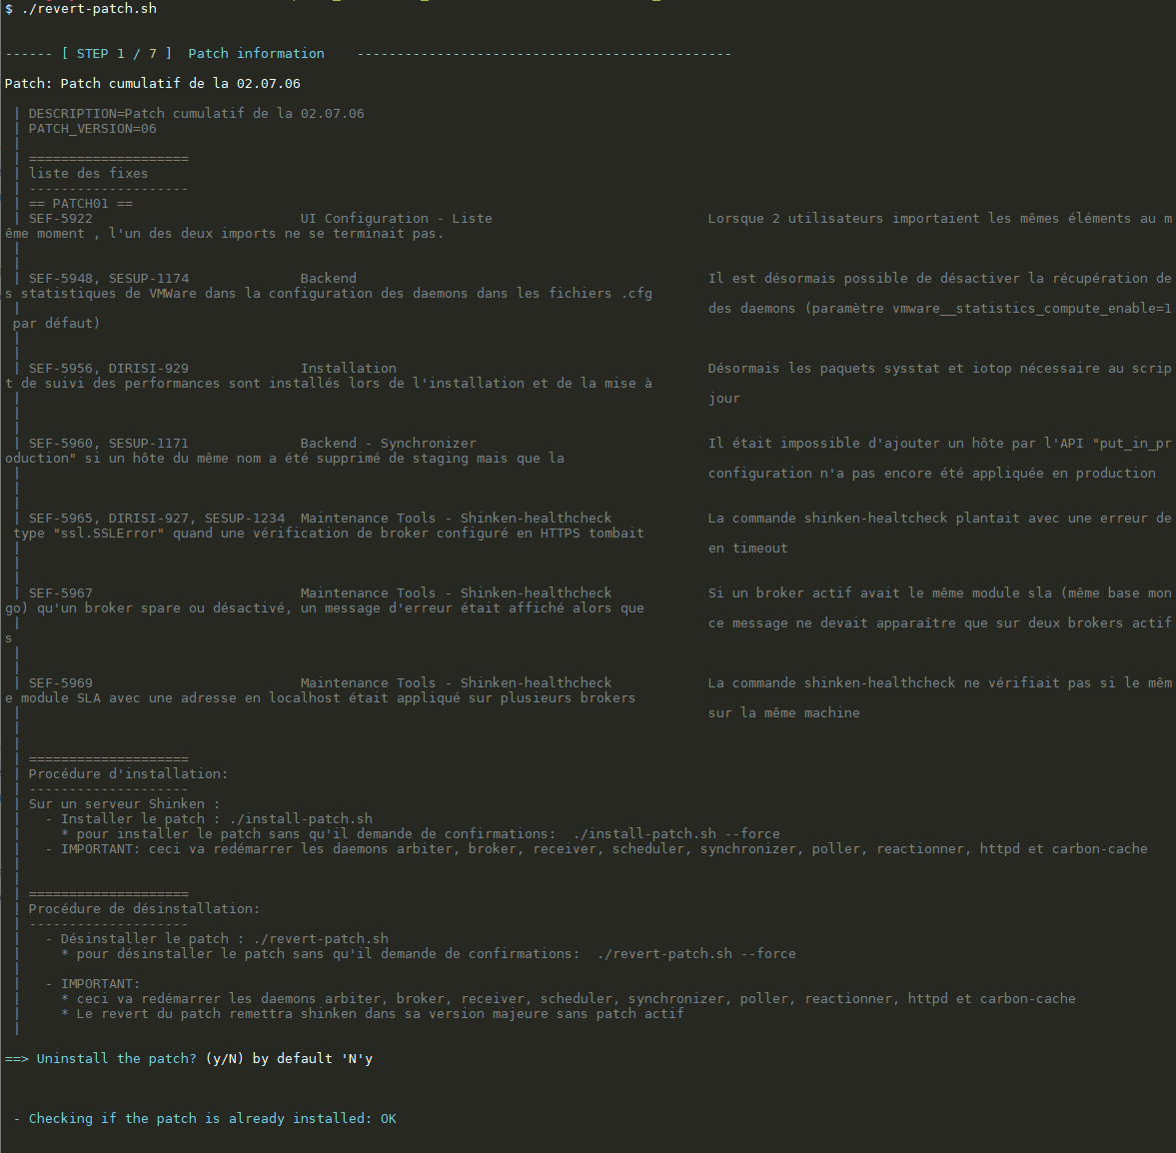Image resolution: width=1176 pixels, height=1153 pixels.
Task: Select the '== PATCH01 ==' marker
Action: tap(80, 204)
